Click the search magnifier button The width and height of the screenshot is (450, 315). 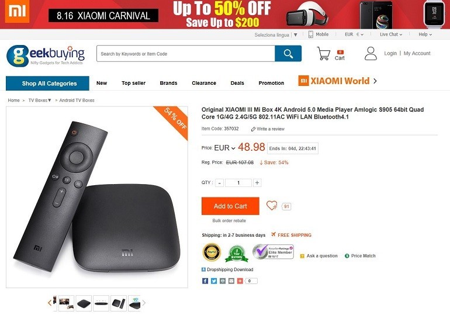288,53
